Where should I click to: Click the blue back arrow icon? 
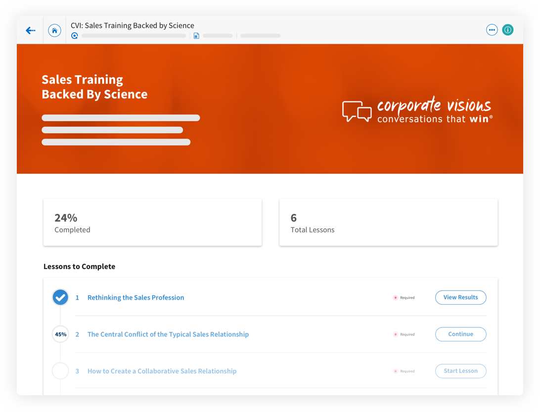pyautogui.click(x=31, y=31)
